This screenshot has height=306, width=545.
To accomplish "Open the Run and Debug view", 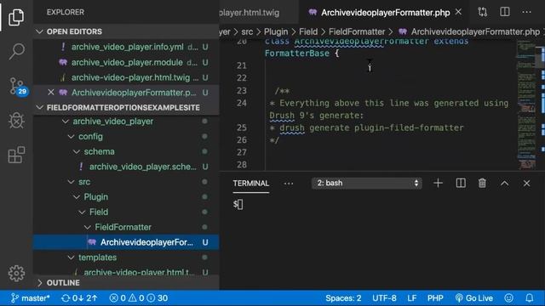I will (16, 121).
